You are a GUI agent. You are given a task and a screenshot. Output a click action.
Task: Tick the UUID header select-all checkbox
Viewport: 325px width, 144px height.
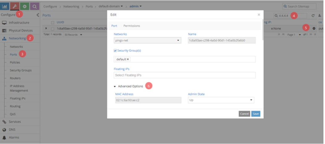point(53,22)
